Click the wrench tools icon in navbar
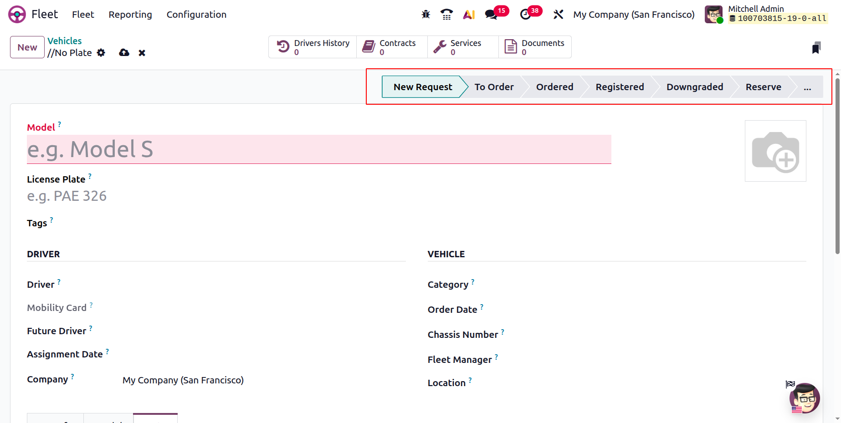This screenshot has height=423, width=841. pos(558,15)
